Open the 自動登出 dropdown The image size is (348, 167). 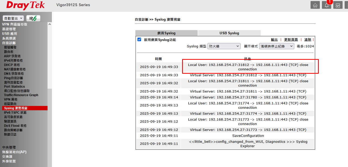coord(13,18)
